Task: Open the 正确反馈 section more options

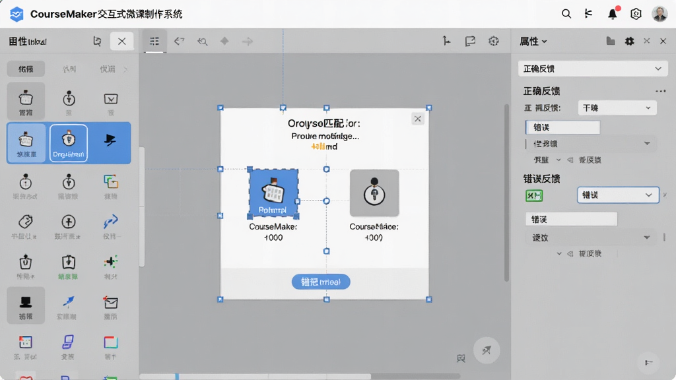Action: click(660, 91)
